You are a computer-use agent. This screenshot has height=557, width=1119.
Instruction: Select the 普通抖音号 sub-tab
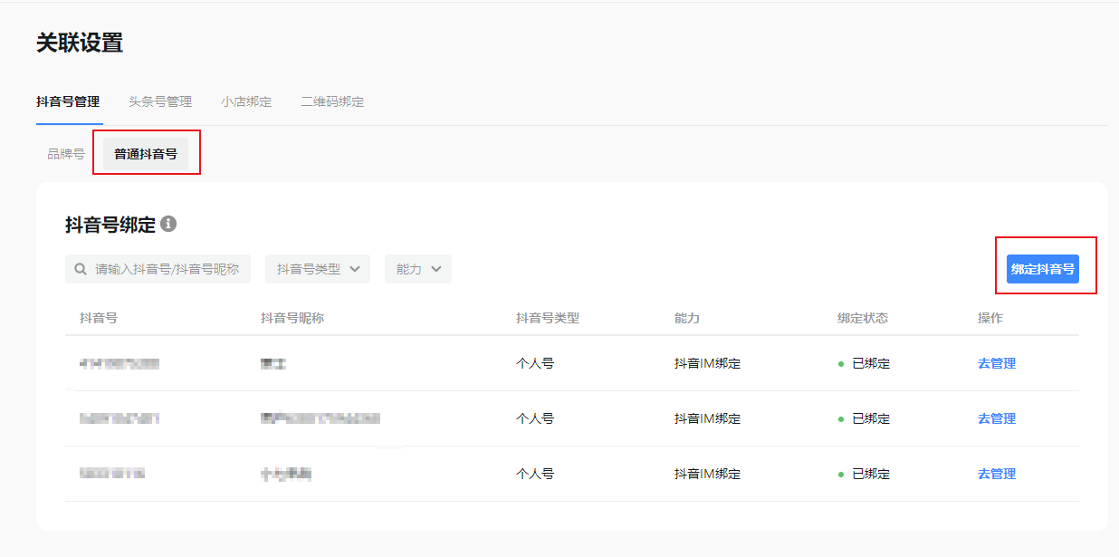[146, 154]
